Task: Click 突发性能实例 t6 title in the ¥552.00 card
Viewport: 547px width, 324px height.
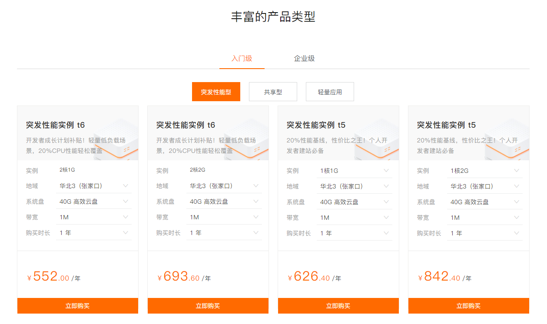Action: [x=56, y=125]
